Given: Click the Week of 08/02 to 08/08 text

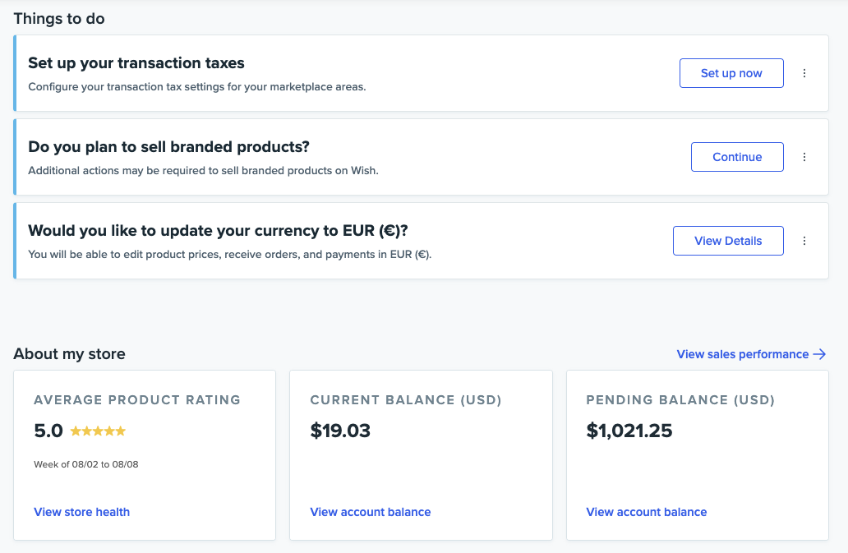Looking at the screenshot, I should click(x=85, y=463).
